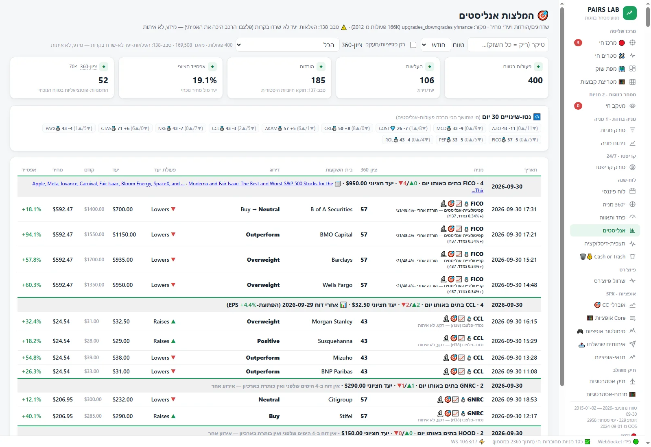The width and height of the screenshot is (651, 447).
Task: Open the מטריצת קבוצות table icon
Action: 632,82
